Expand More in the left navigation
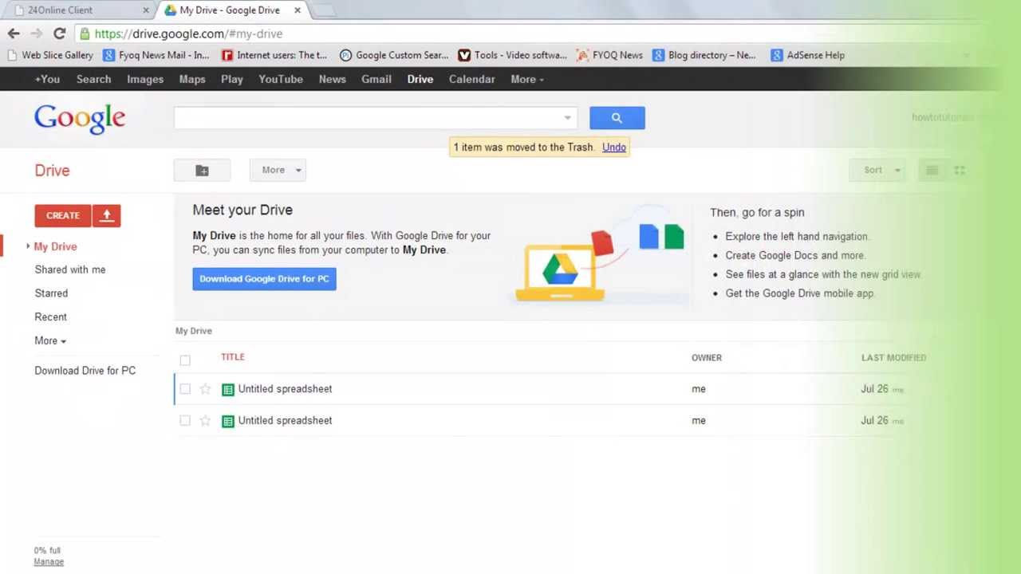The width and height of the screenshot is (1021, 574). (50, 340)
